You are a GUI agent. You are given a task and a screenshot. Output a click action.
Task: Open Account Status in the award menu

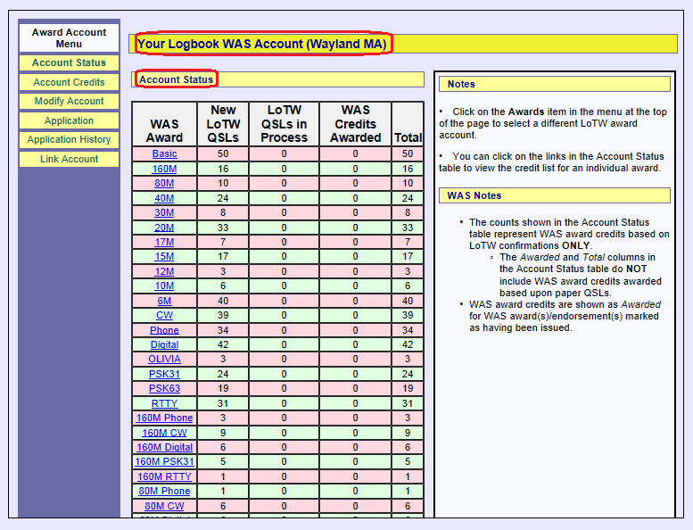click(69, 63)
